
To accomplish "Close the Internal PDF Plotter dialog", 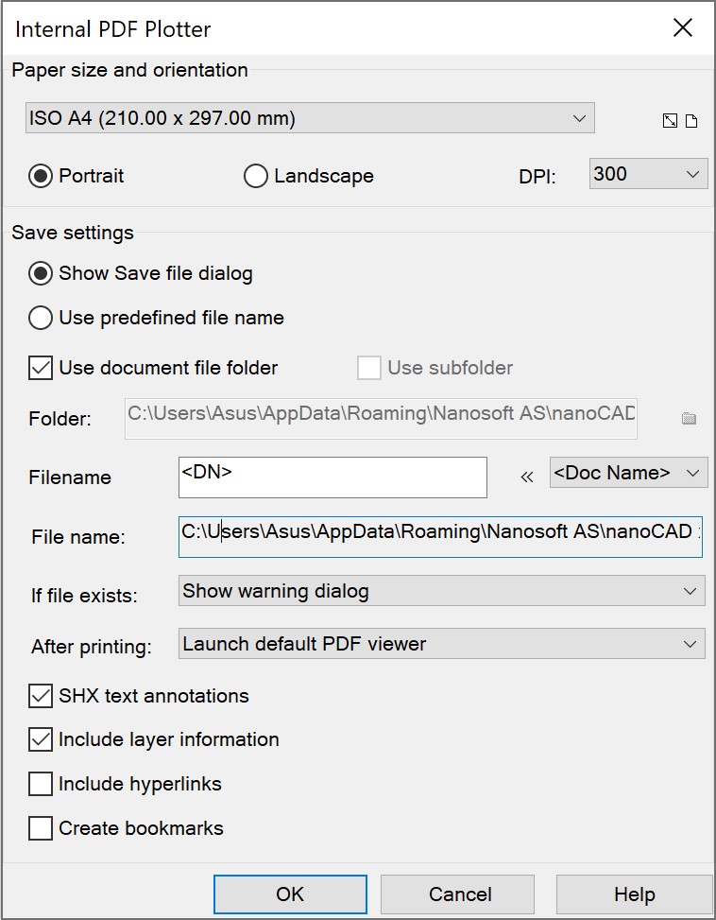I will point(683,27).
